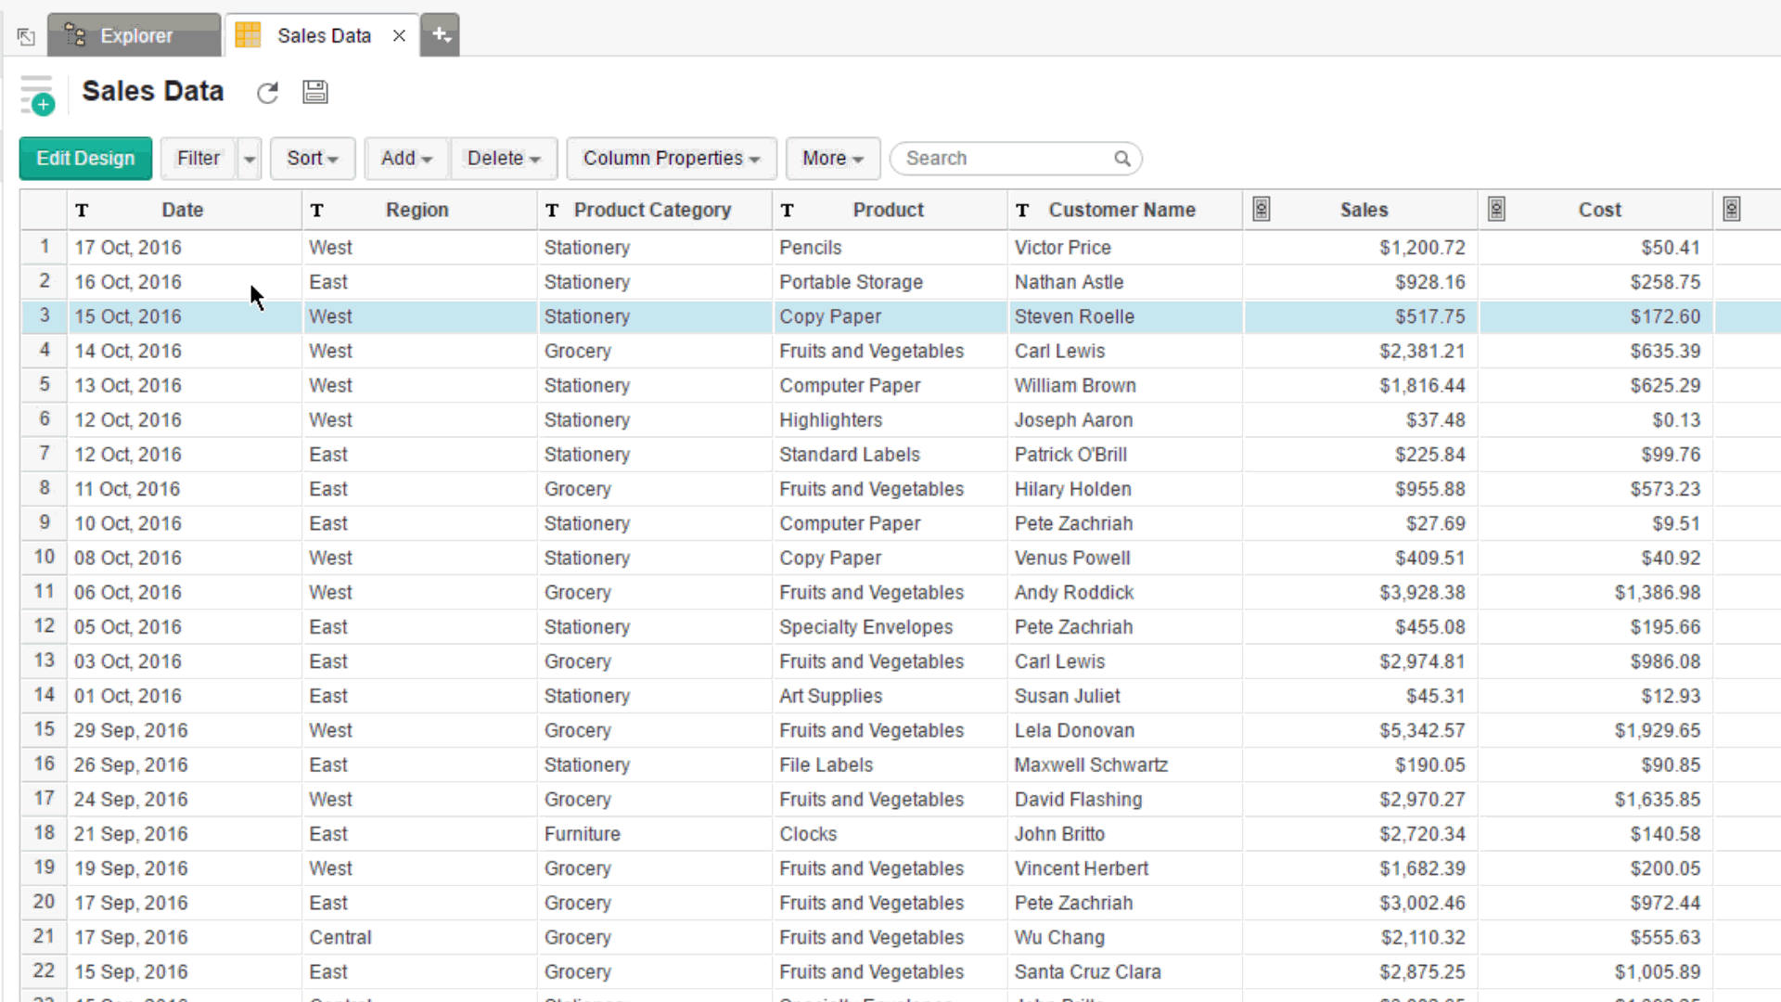Screen dimensions: 1781x1002
Task: Click Sales column data type icon
Action: point(1262,210)
